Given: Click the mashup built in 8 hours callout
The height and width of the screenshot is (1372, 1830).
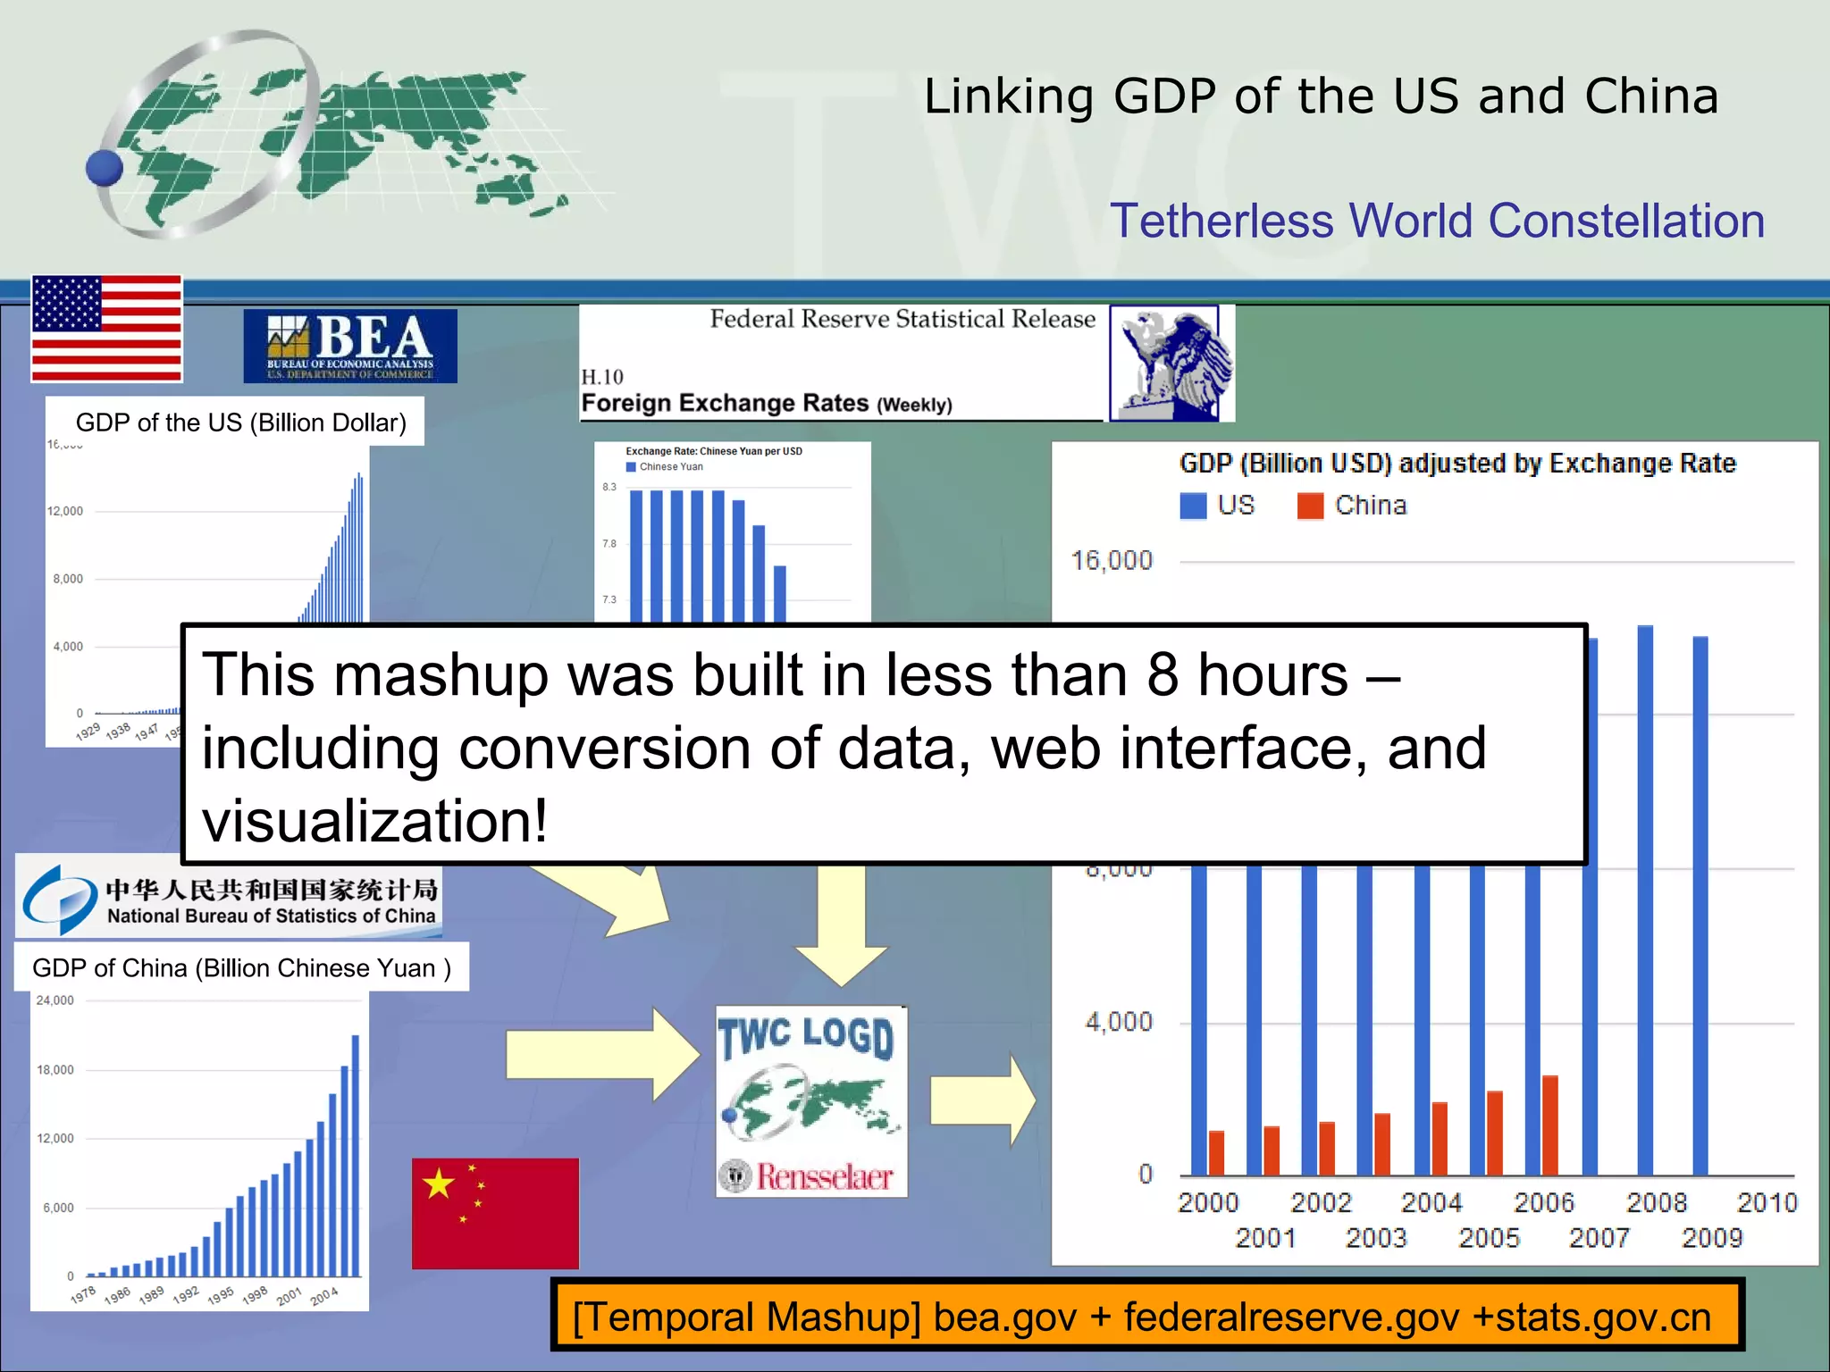Looking at the screenshot, I should coord(883,744).
